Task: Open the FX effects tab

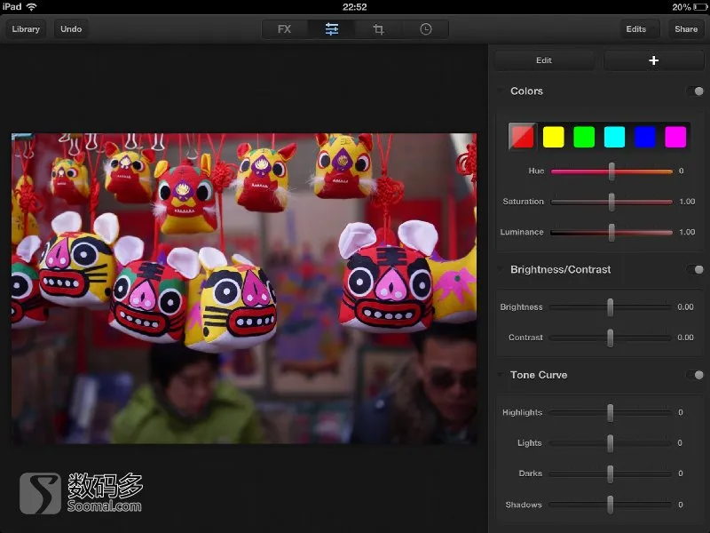Action: (284, 29)
